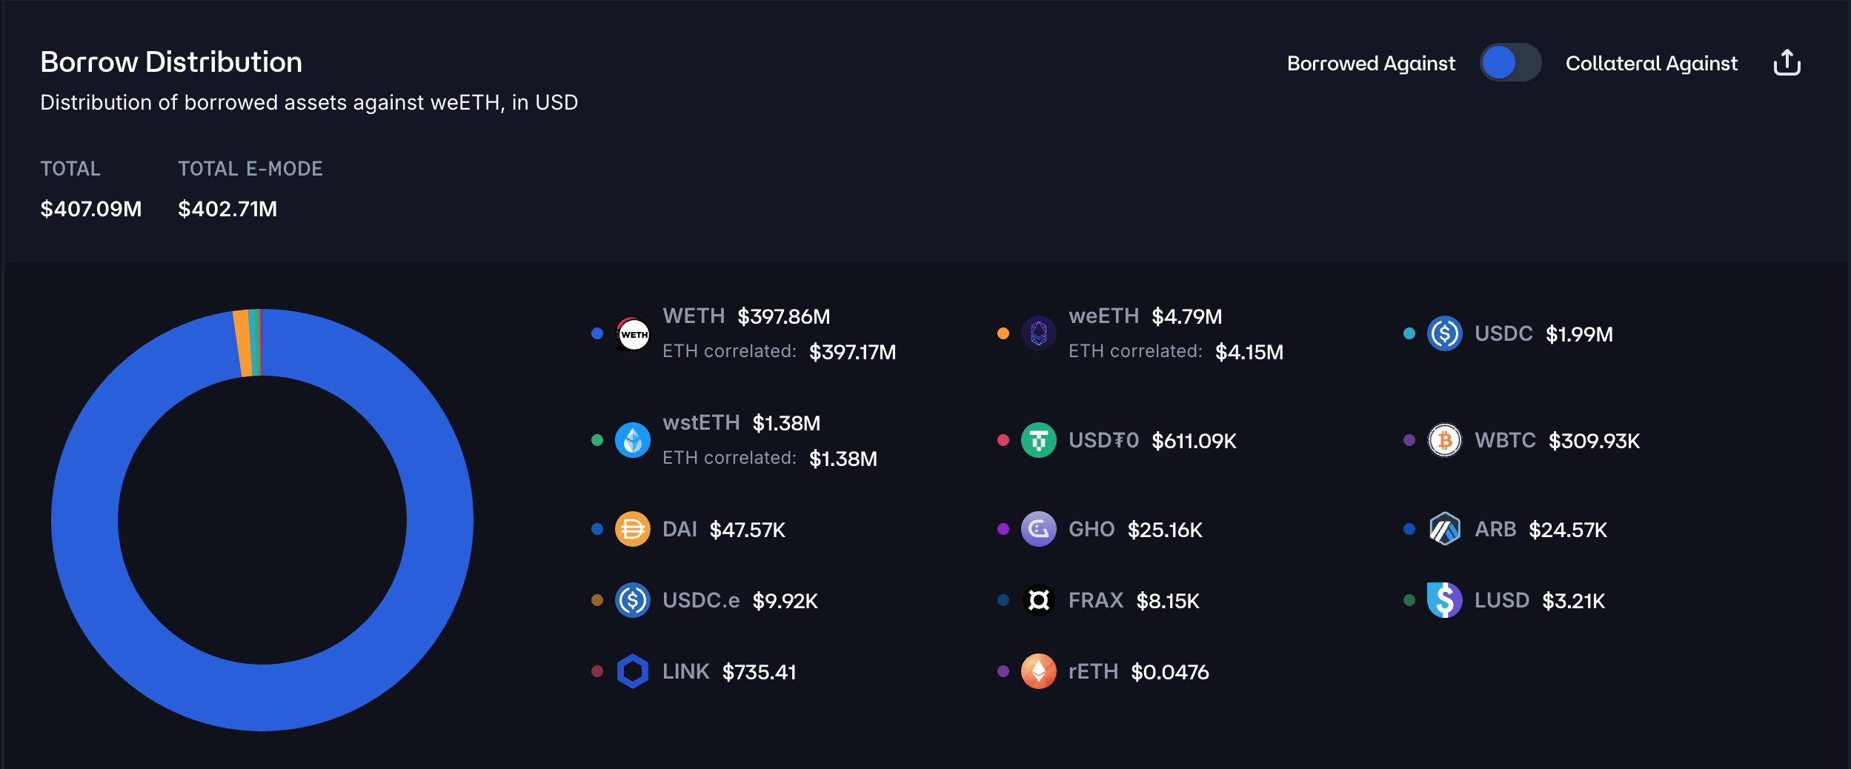This screenshot has height=769, width=1851.
Task: Click the ARB Arbitrum icon
Action: click(x=1444, y=530)
